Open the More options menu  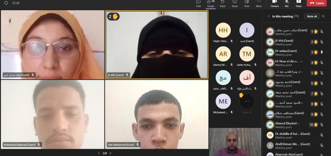pos(259,3)
